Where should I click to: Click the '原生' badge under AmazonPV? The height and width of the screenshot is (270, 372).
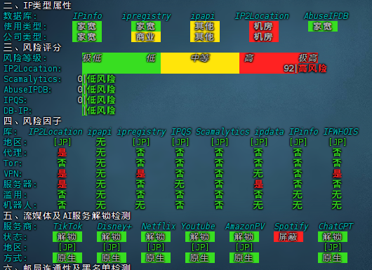click(244, 257)
